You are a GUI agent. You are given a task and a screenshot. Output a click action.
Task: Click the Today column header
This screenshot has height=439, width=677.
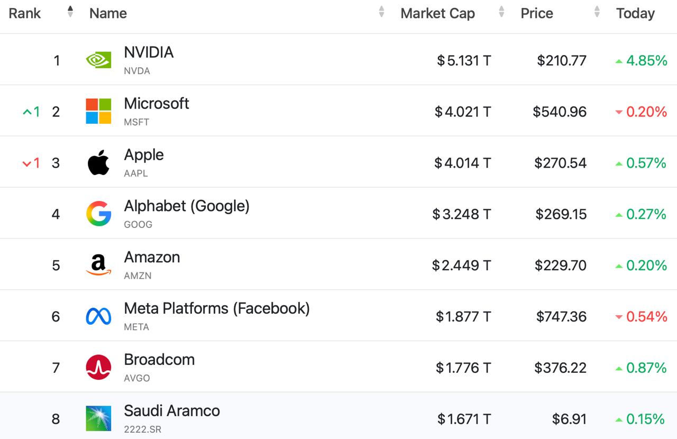635,13
